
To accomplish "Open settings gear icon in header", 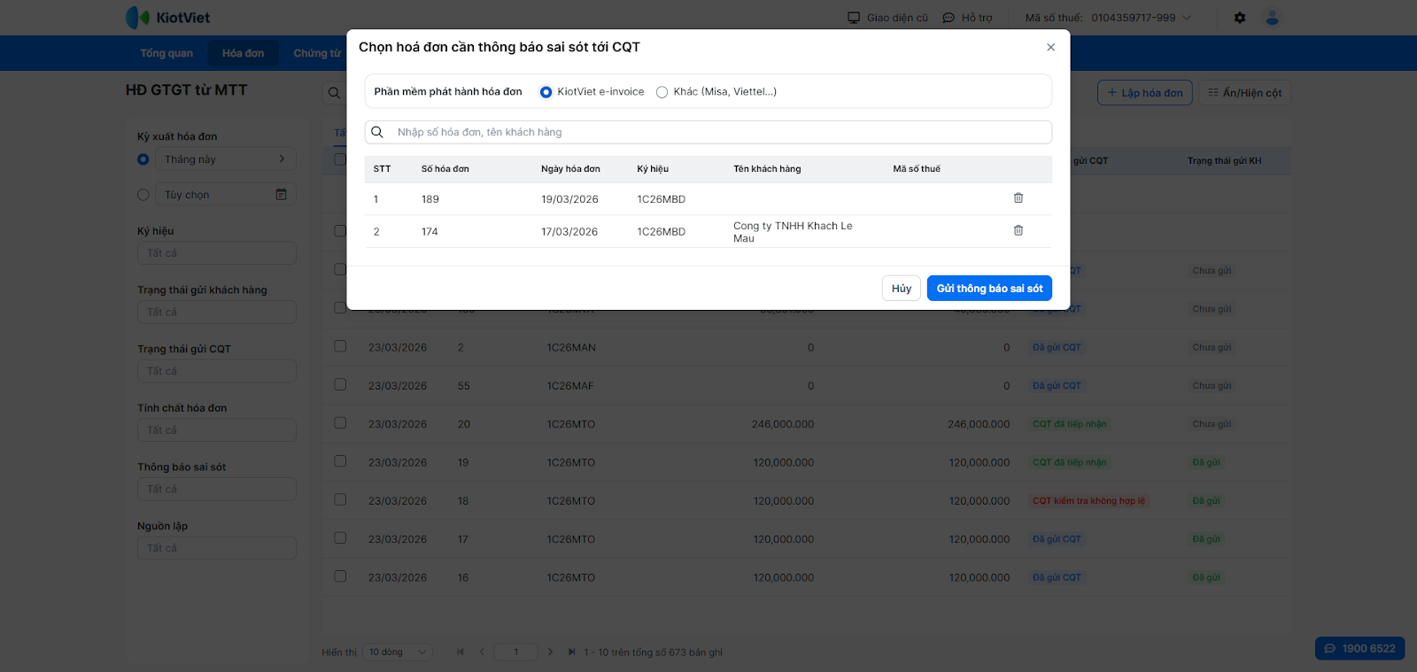I will [x=1240, y=18].
